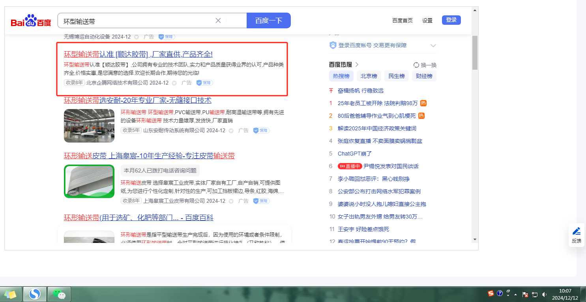Click the factory thumbnail of 安耐 result
The height and width of the screenshot is (302, 586).
point(89,126)
